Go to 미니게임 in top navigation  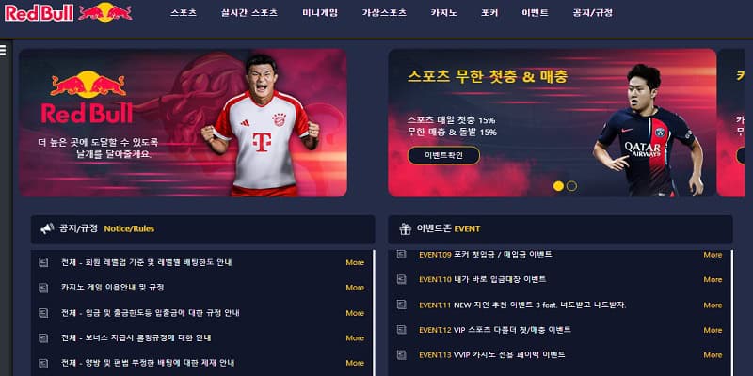[320, 13]
